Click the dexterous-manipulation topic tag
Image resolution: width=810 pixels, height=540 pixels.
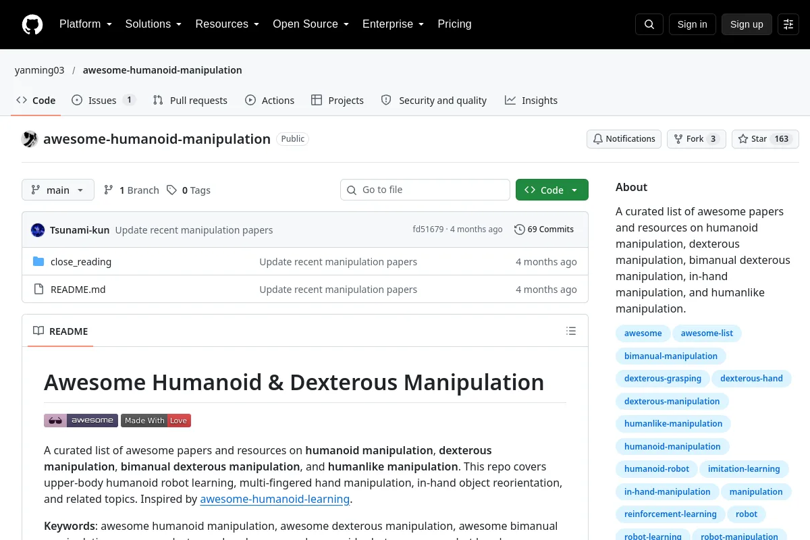[x=672, y=402]
